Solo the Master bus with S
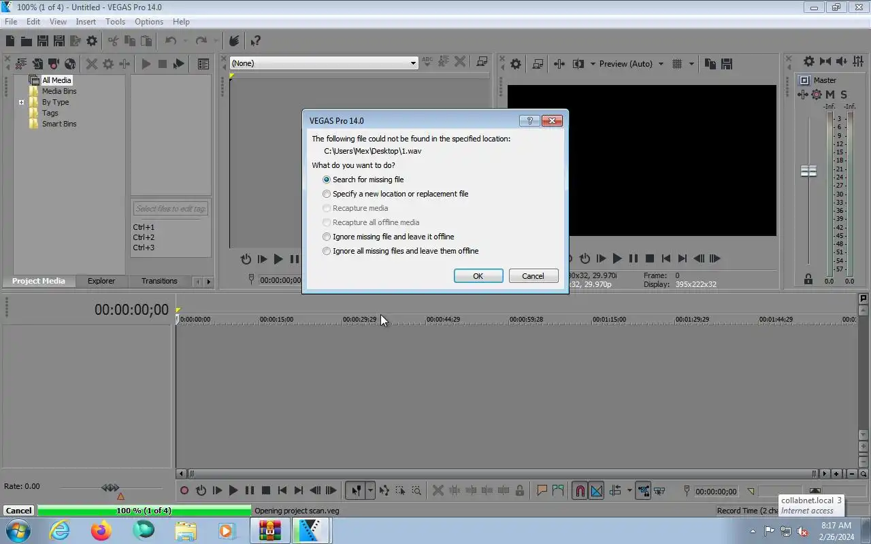 [x=844, y=95]
